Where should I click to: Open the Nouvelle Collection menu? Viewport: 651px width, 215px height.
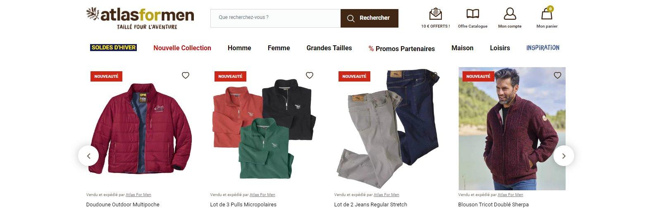[182, 48]
